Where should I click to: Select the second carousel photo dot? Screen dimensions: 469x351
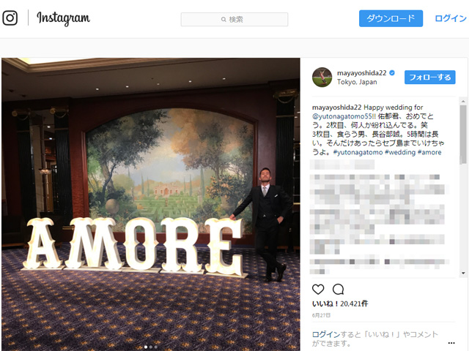pos(151,347)
